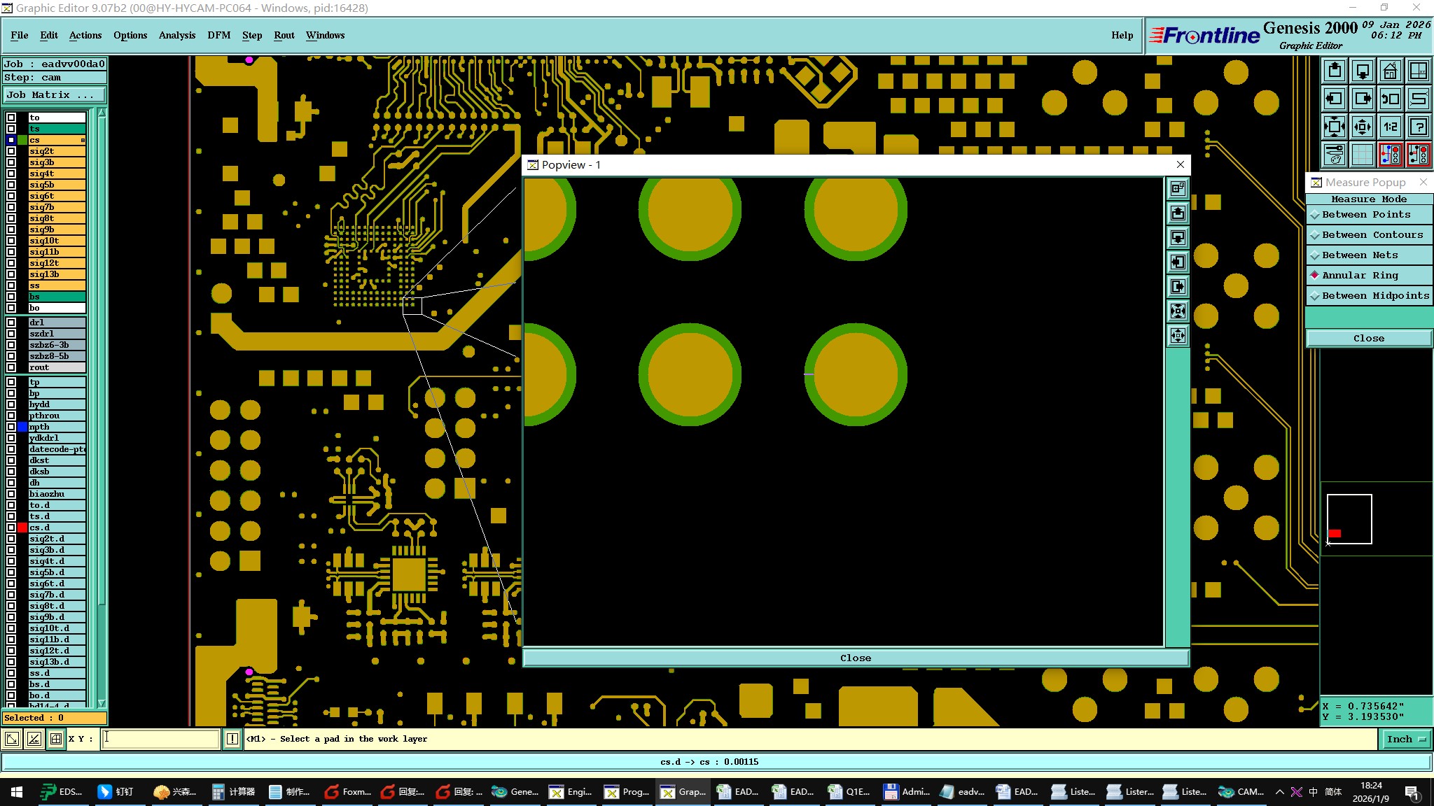Click the wrench and palette tools icon
Viewport: 1434px width, 806px height.
1335,155
